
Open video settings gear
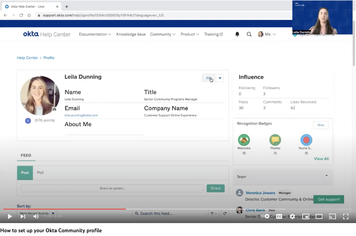(293, 216)
